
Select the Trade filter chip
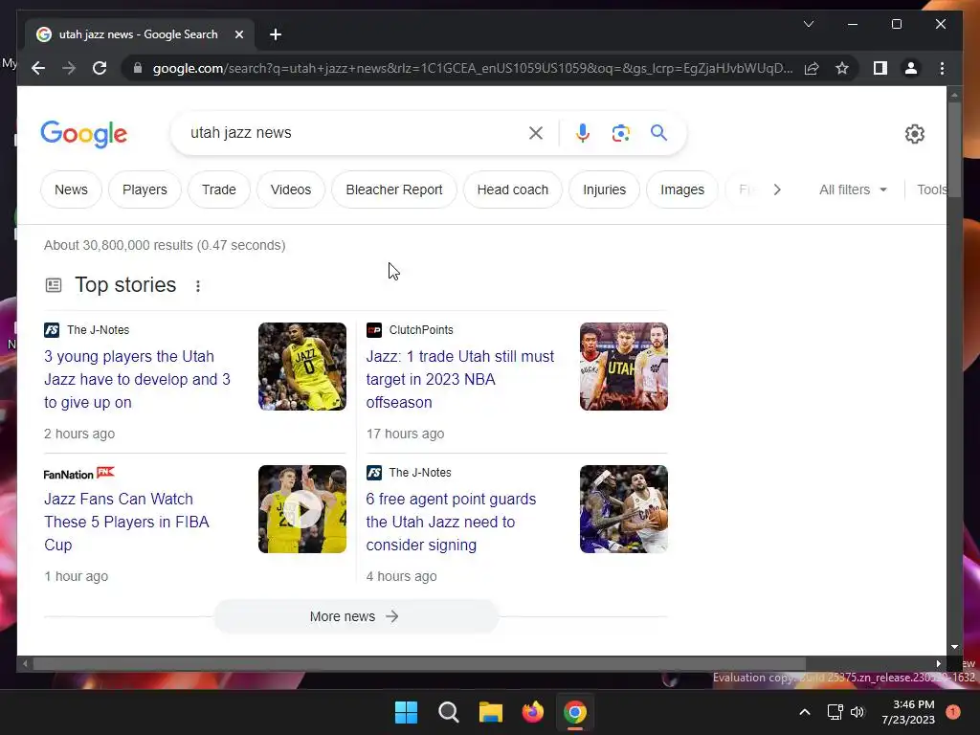[219, 189]
